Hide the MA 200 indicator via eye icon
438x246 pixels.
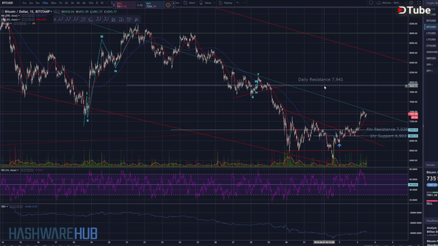[x=23, y=16]
